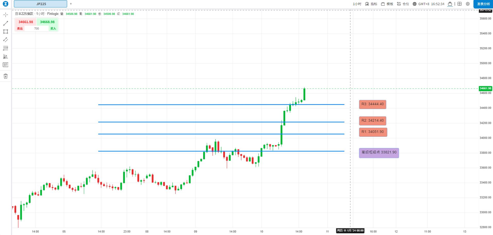
Task: Select the Fibonacci retracement lines tool
Action: coord(5,48)
